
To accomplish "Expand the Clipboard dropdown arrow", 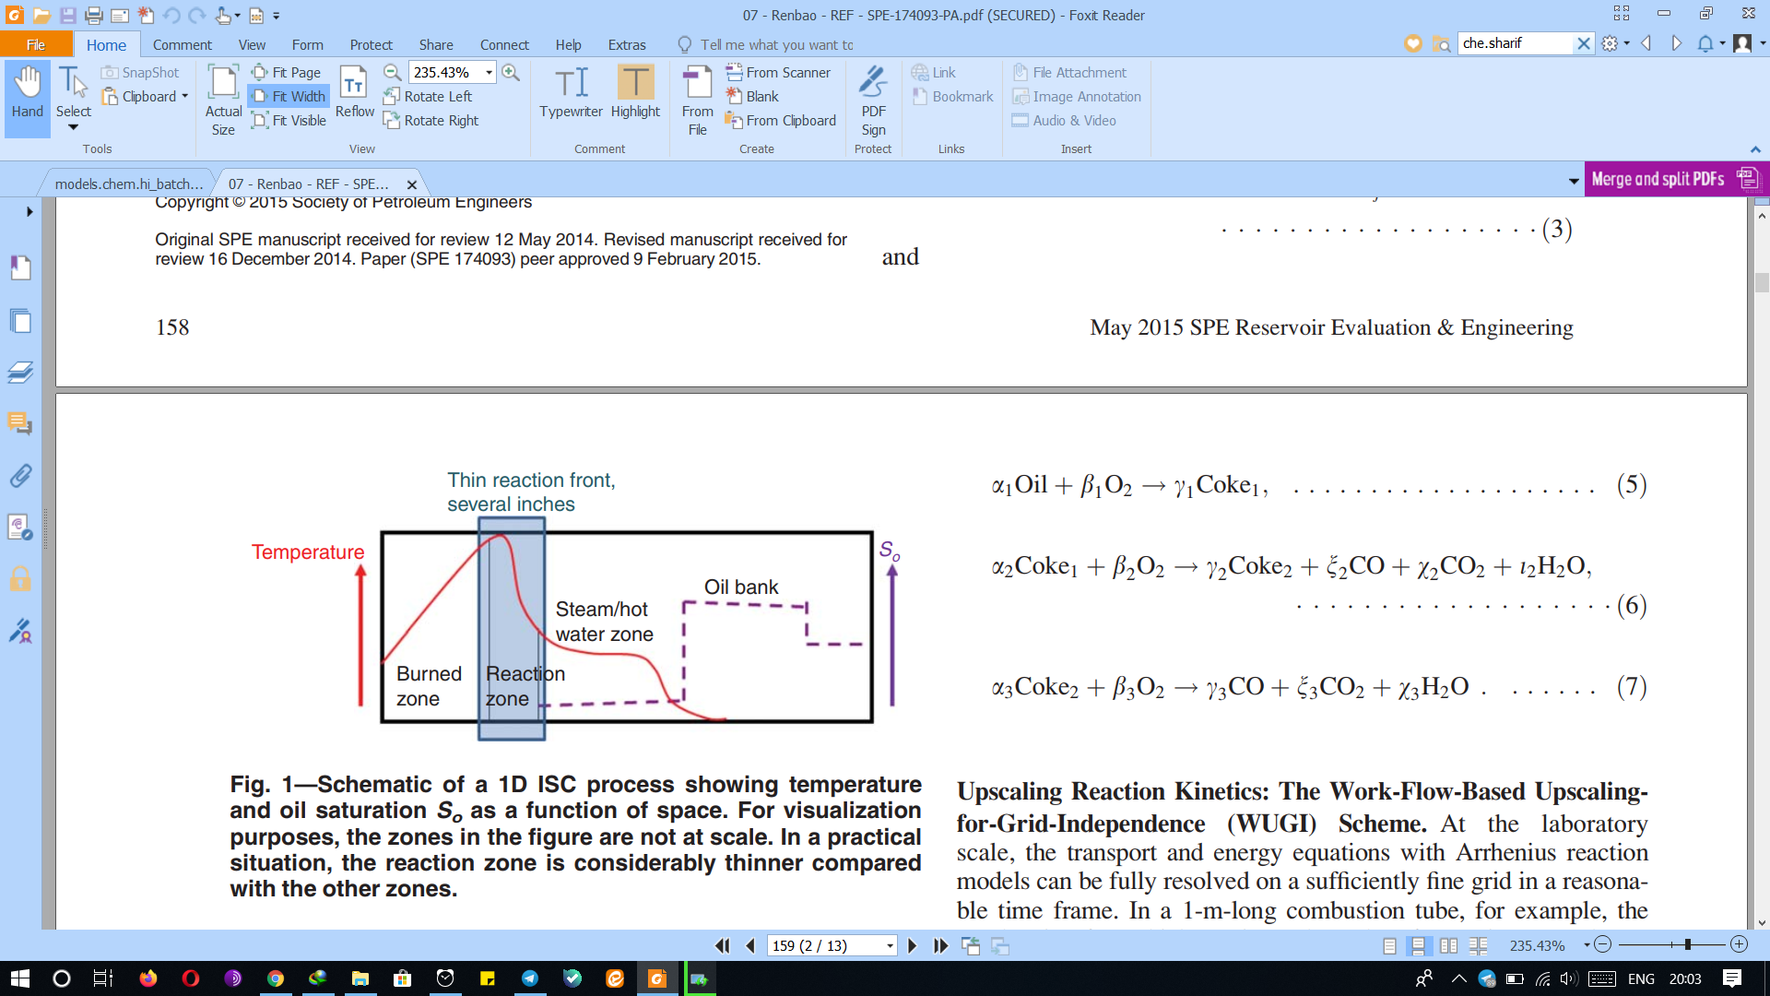I will pyautogui.click(x=184, y=96).
